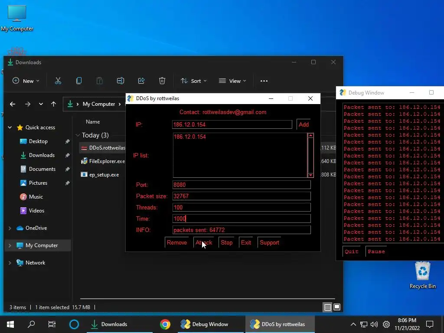The height and width of the screenshot is (333, 444).
Task: Click the Add button next to IP
Action: [x=304, y=124]
